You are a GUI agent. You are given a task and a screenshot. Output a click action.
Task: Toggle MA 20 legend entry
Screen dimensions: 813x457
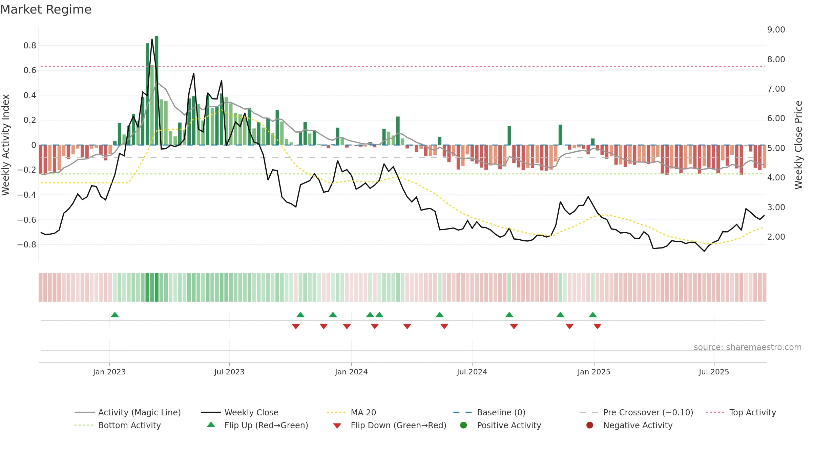pyautogui.click(x=352, y=412)
